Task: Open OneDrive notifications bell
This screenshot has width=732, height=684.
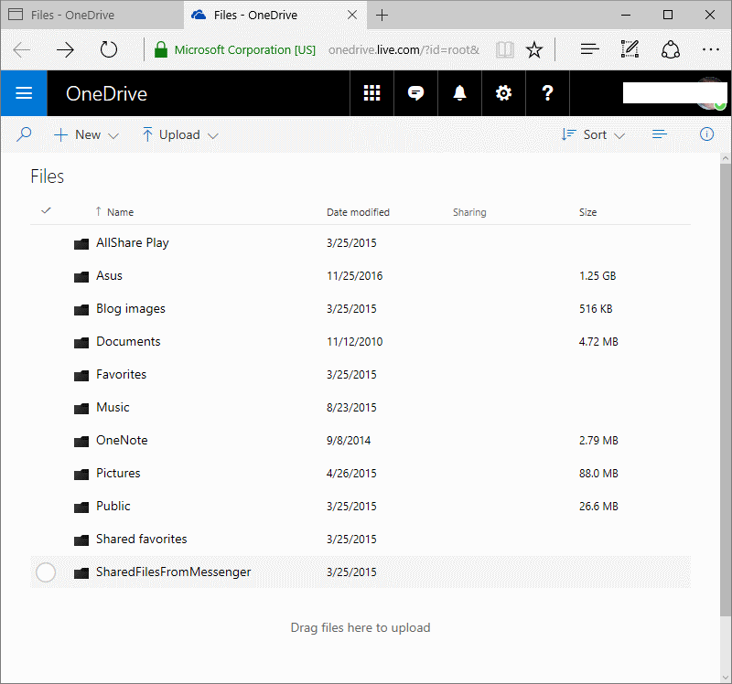Action: tap(459, 92)
